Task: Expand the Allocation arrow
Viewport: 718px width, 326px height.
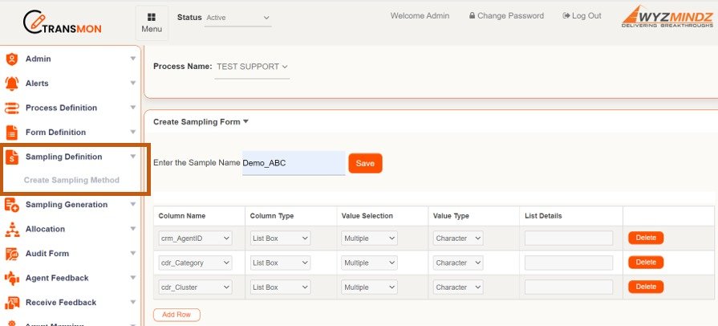Action: click(133, 229)
